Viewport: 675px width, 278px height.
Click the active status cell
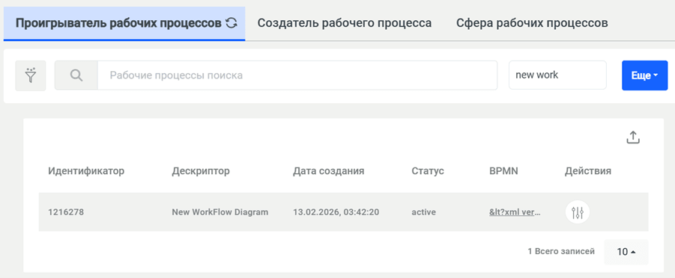tap(423, 212)
